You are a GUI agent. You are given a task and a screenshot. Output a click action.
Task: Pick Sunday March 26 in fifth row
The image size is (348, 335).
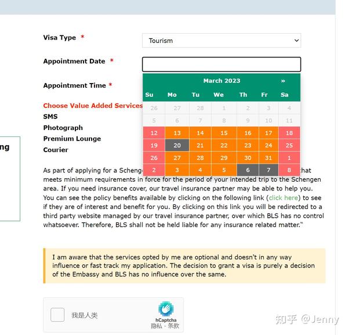[x=154, y=158]
